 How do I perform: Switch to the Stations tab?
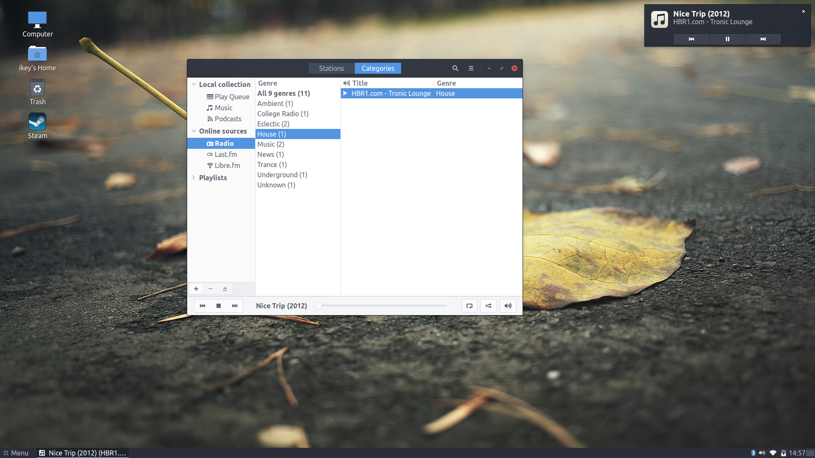332,68
